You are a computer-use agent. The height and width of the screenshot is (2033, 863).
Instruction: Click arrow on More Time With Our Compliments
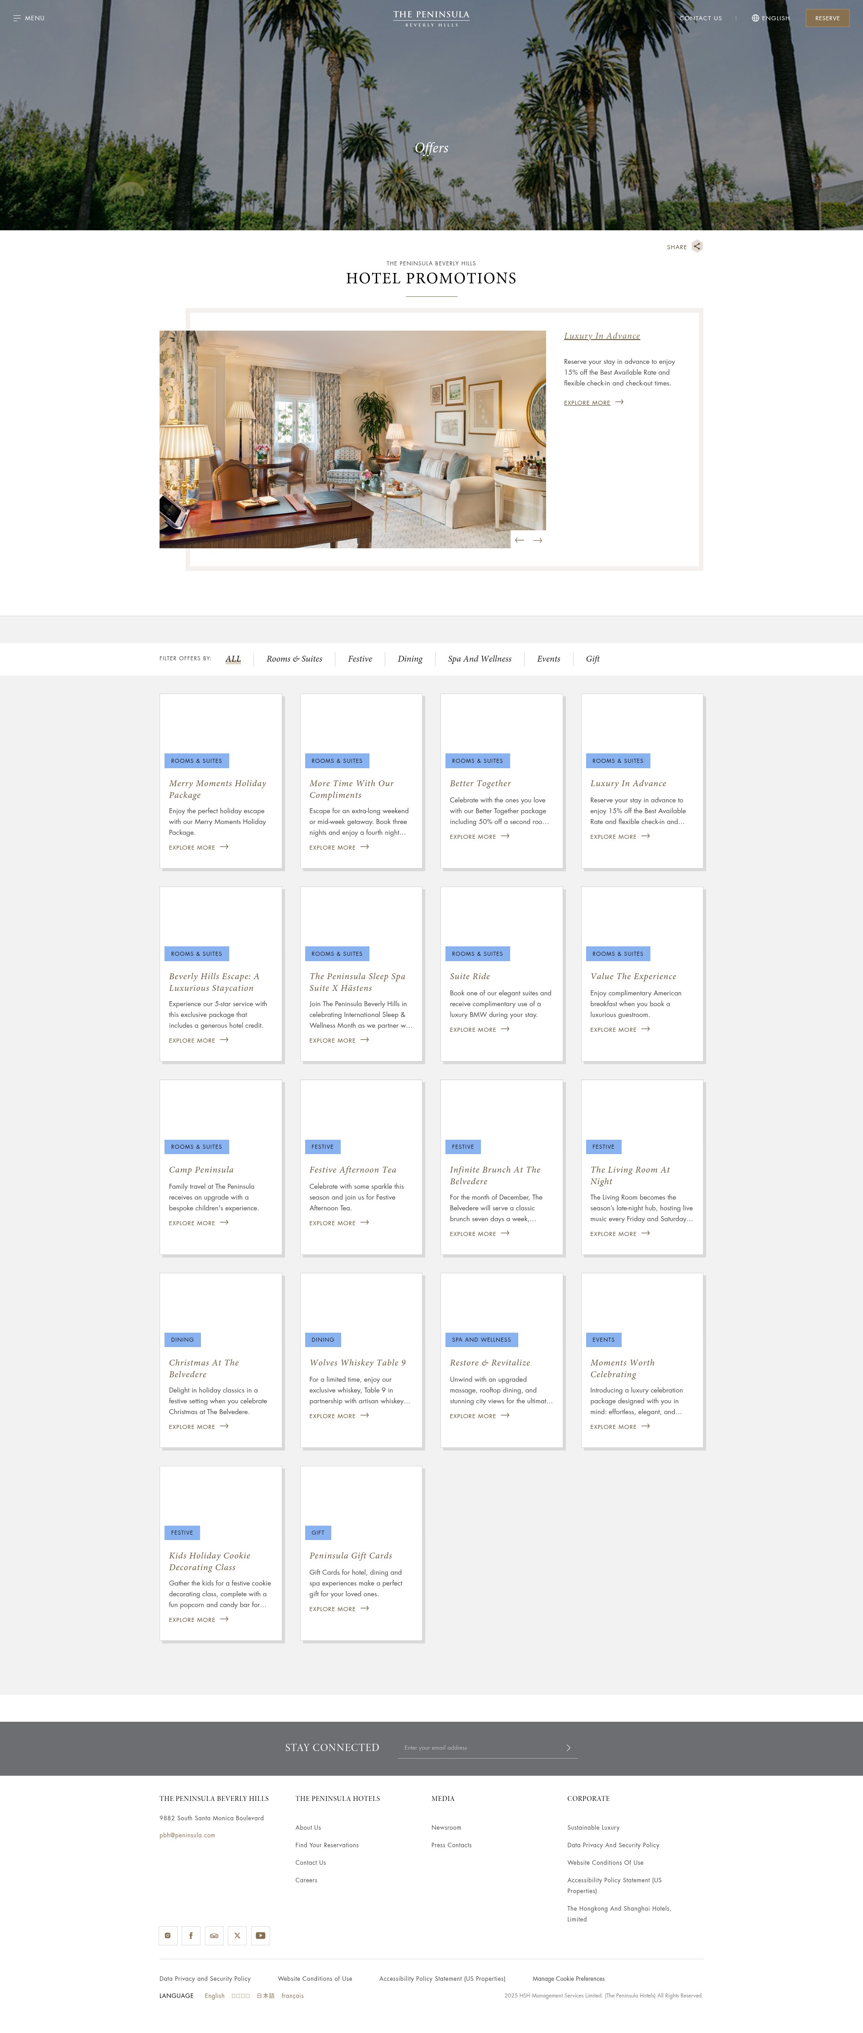(x=365, y=847)
